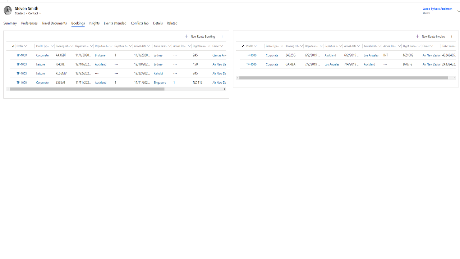Open Singapore arrival destination link
This screenshot has height=259, width=460.
click(160, 82)
